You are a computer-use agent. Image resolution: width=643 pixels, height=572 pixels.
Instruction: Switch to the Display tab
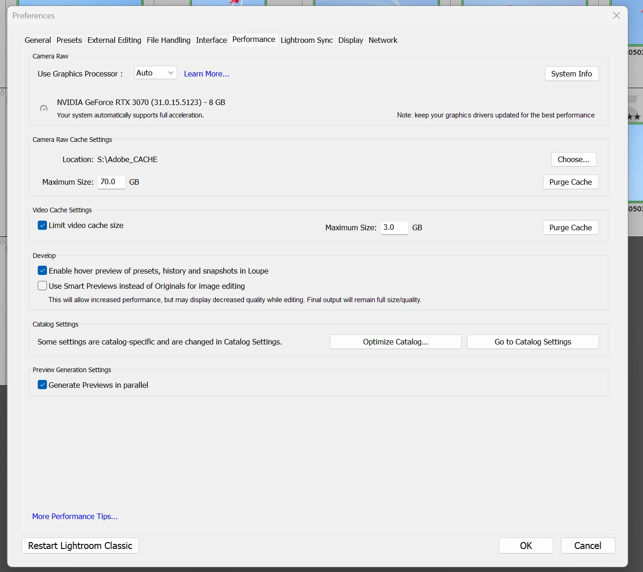pyautogui.click(x=351, y=40)
